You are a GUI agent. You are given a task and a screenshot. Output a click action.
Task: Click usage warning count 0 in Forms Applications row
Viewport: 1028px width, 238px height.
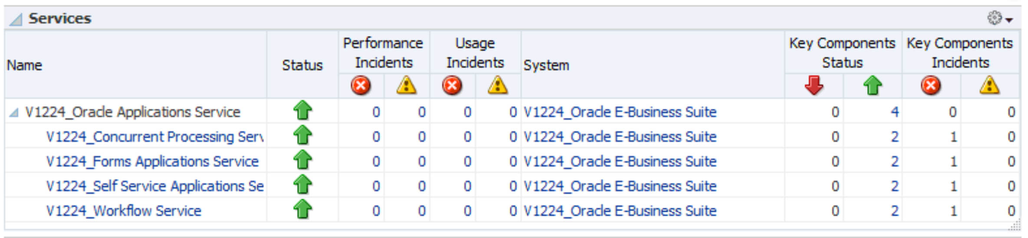click(513, 161)
